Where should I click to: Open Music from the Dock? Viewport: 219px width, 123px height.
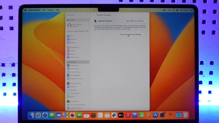coord(128,115)
